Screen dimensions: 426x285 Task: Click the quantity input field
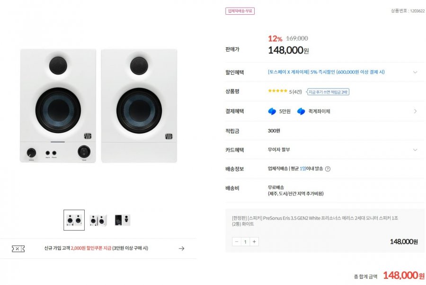pyautogui.click(x=245, y=241)
